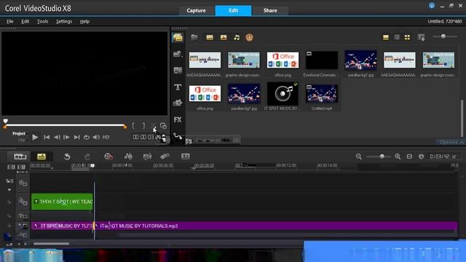Open the Media library panel
The height and width of the screenshot is (262, 466).
point(178,37)
